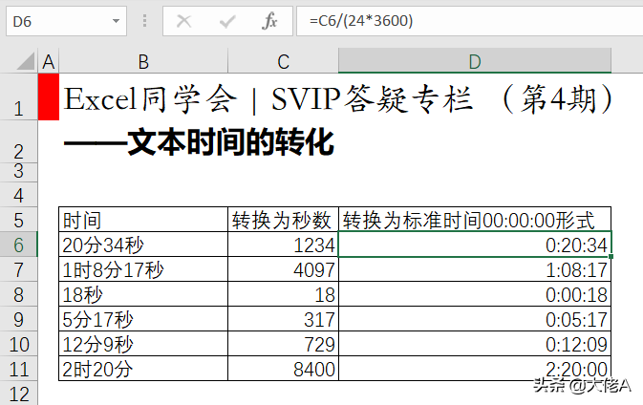Select row 10 header
643x405 pixels.
pyautogui.click(x=18, y=344)
